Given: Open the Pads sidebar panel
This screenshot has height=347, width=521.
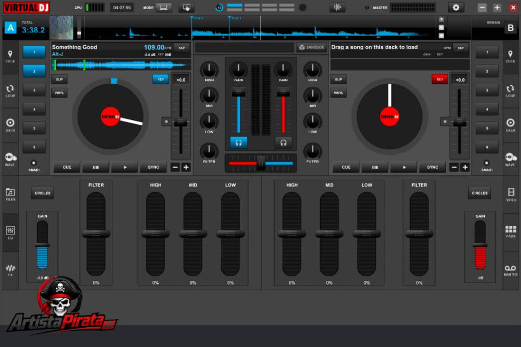Looking at the screenshot, I should [511, 232].
